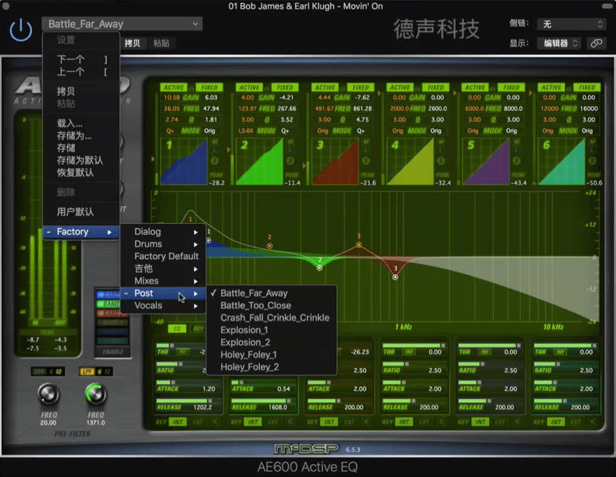Click the link chain icon beside 编辑器
This screenshot has width=616, height=477.
pos(596,43)
